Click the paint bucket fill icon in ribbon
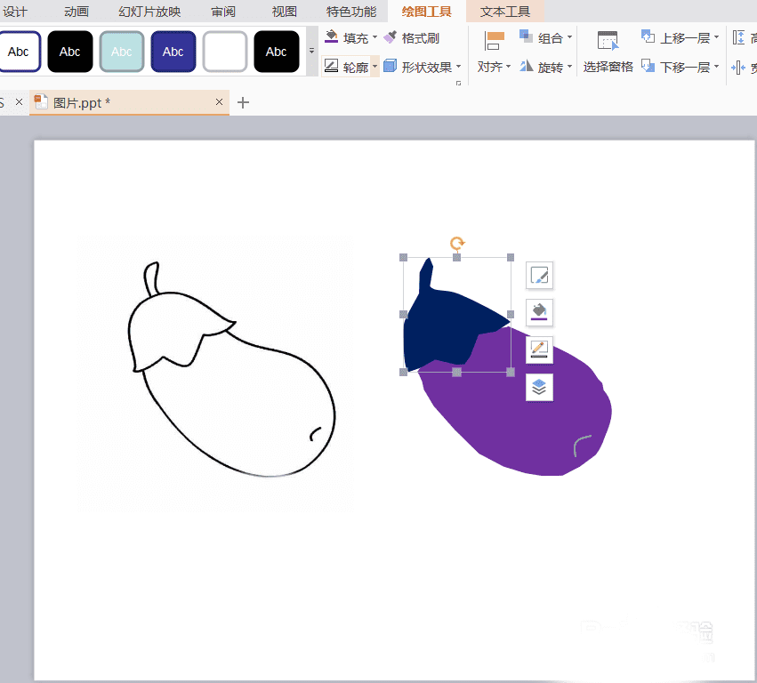The width and height of the screenshot is (757, 683). pyautogui.click(x=331, y=37)
